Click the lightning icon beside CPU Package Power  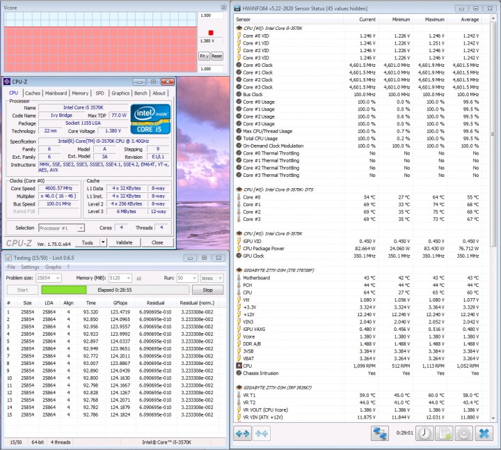click(239, 249)
